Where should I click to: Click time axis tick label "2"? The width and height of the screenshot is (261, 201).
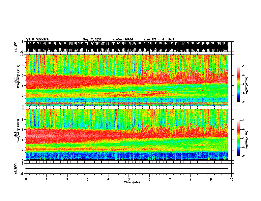[67, 179]
